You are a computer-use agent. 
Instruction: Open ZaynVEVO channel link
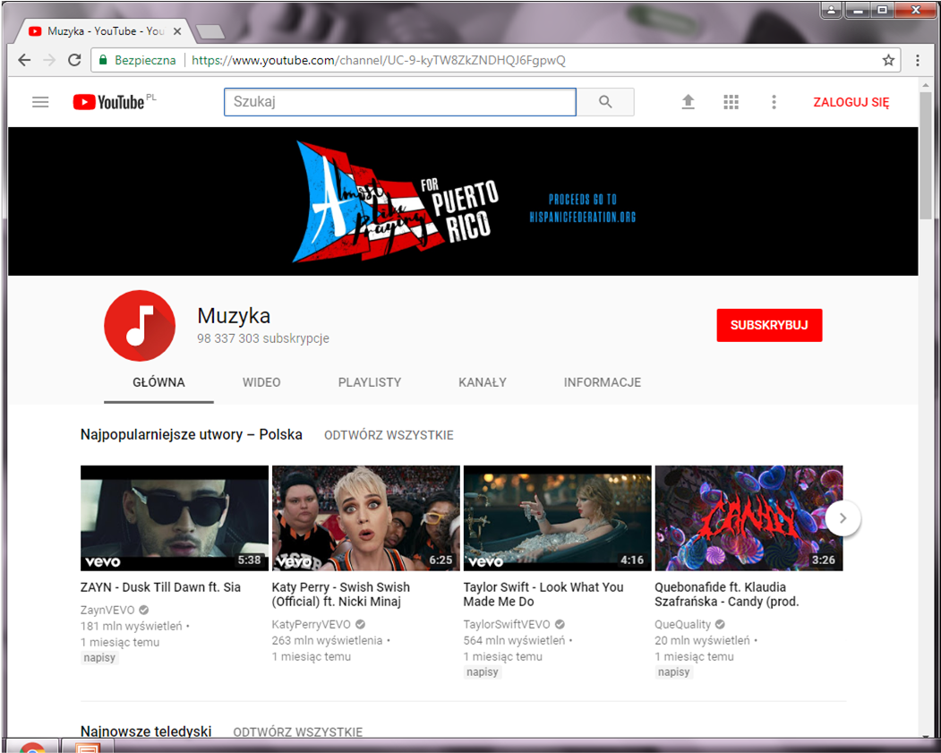click(107, 611)
